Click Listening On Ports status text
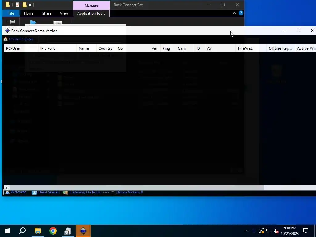The height and width of the screenshot is (237, 316). click(x=90, y=192)
